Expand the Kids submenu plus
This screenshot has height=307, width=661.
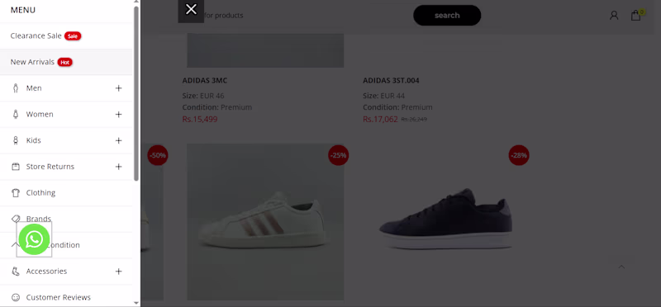[x=118, y=140]
